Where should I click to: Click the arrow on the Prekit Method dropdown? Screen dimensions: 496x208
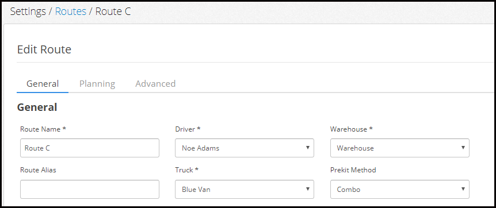coord(463,189)
